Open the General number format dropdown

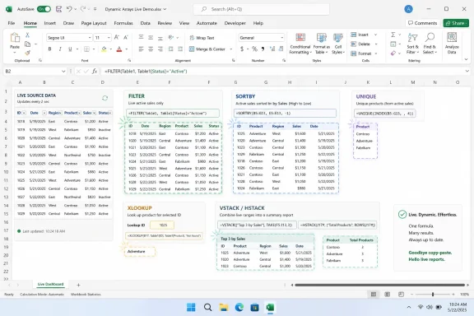pyautogui.click(x=281, y=38)
